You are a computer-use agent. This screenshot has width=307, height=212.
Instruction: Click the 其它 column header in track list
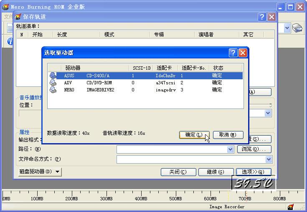(x=252, y=35)
